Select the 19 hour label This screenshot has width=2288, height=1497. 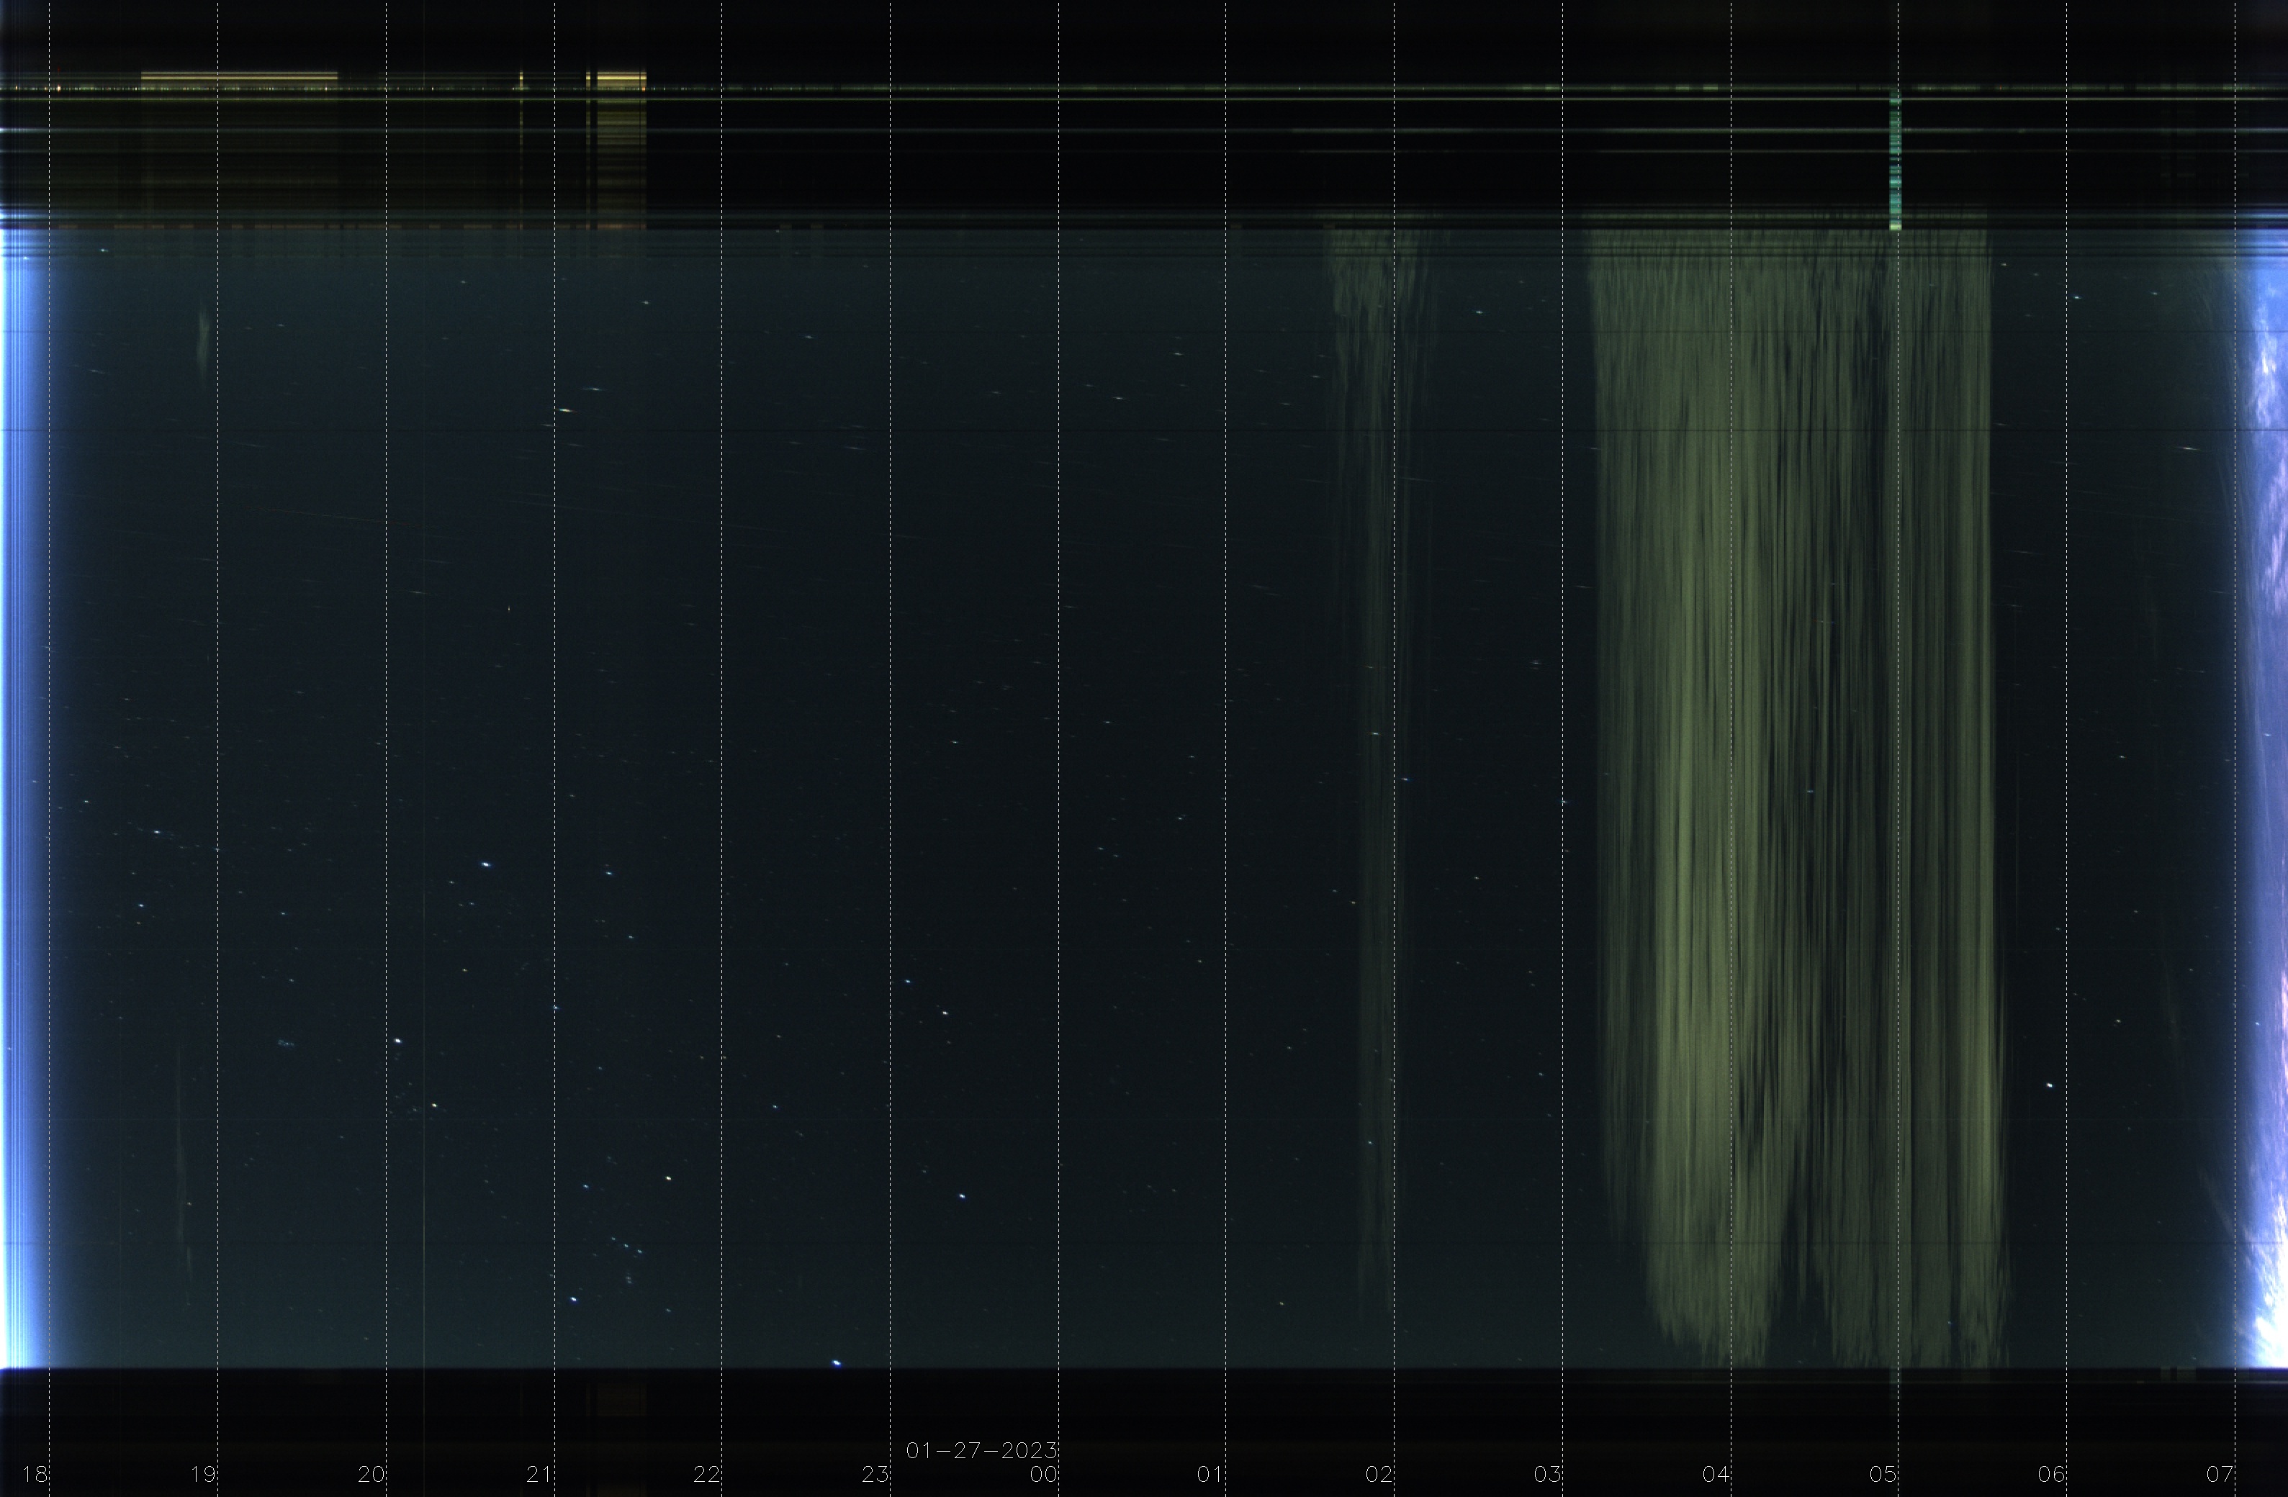[x=204, y=1473]
